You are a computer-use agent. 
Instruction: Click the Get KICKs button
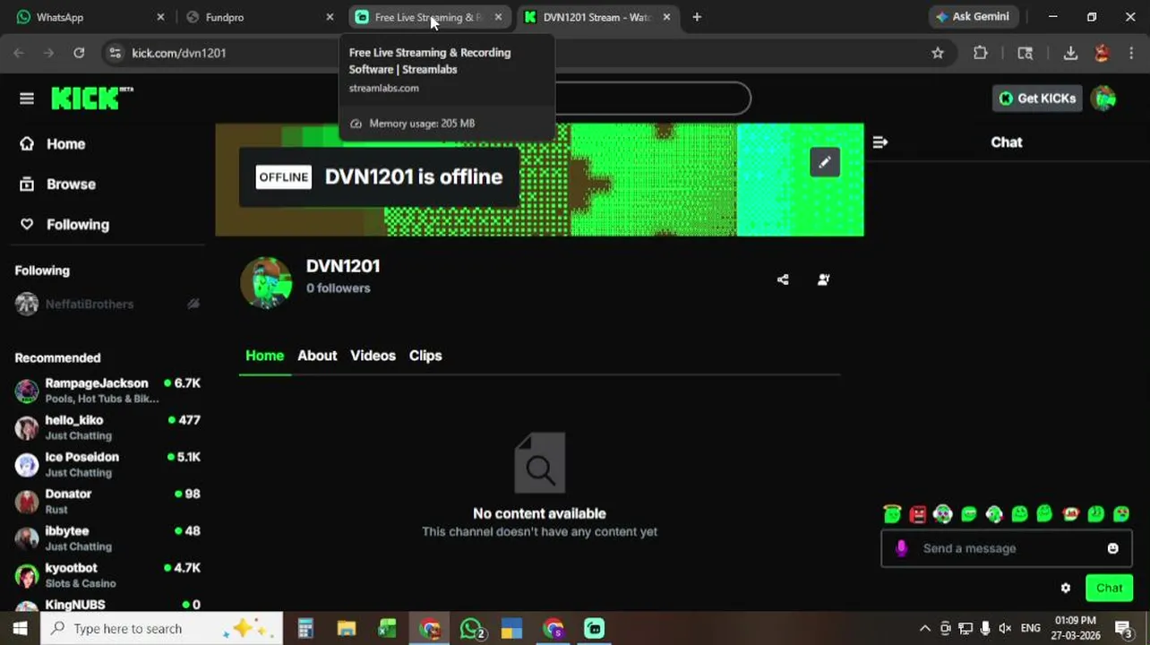click(1037, 99)
